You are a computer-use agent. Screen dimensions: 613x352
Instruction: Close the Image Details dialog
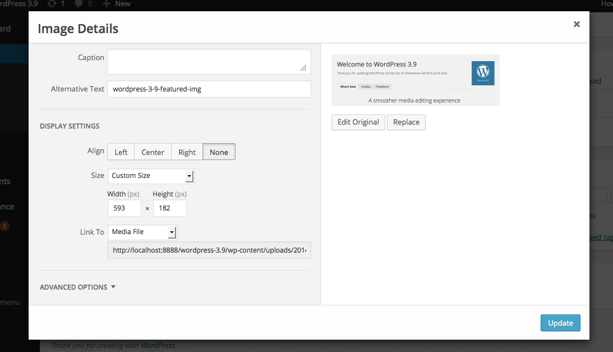click(576, 24)
